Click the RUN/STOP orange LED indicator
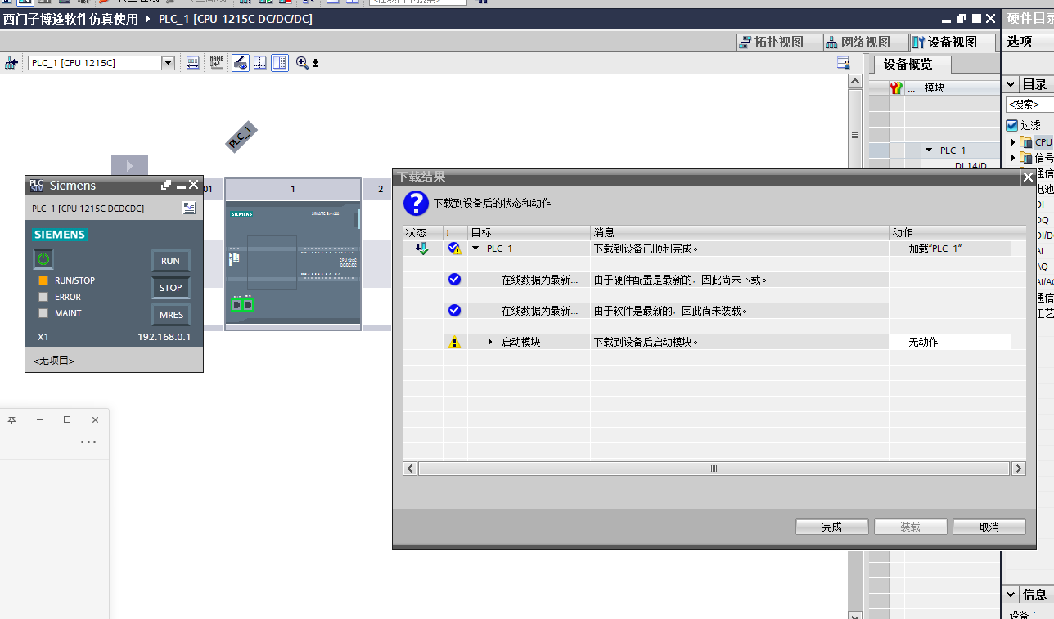1054x619 pixels. (43, 280)
